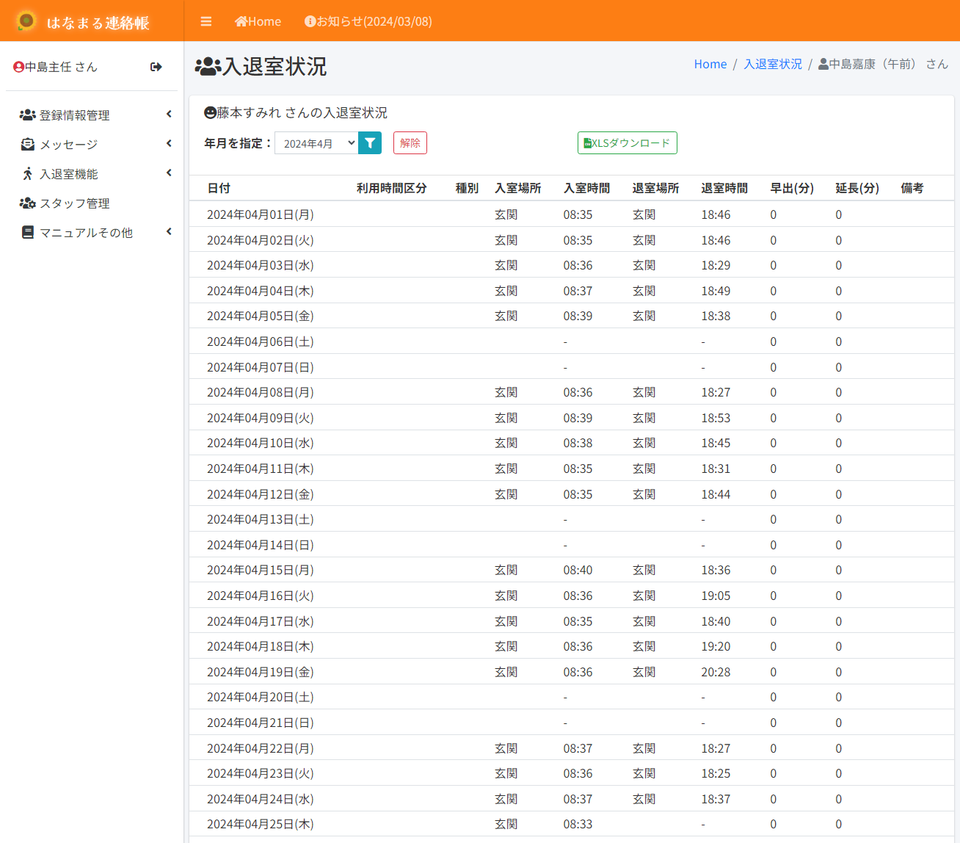Click exit time 18:53 on 04月09日
960x843 pixels.
pyautogui.click(x=716, y=419)
